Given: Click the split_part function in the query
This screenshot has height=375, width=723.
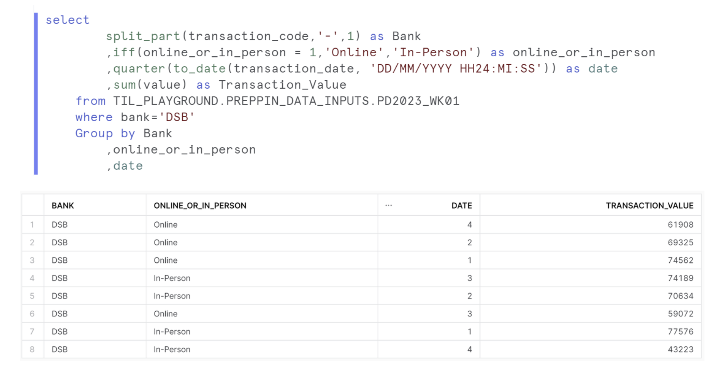Looking at the screenshot, I should [143, 36].
